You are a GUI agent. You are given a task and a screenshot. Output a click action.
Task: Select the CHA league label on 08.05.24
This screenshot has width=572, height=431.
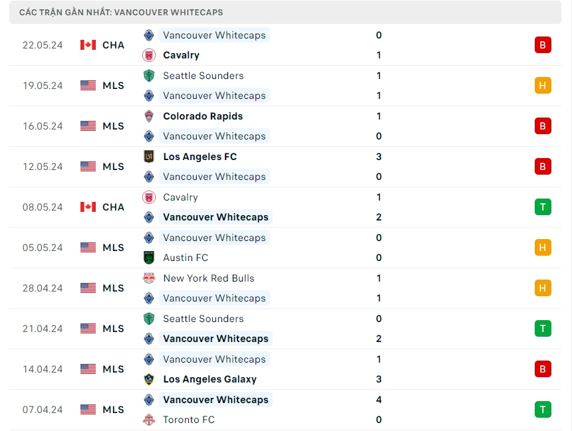click(x=113, y=207)
